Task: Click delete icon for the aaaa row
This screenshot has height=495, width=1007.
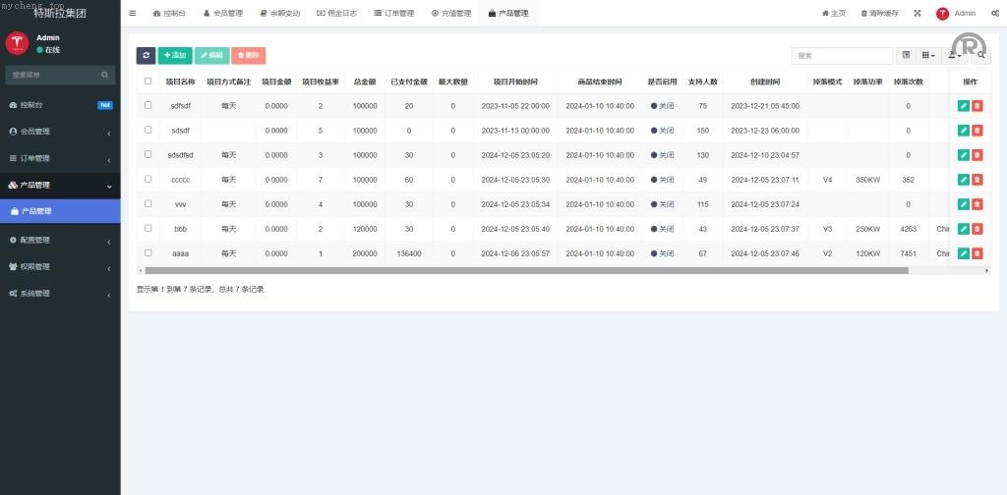Action: (977, 253)
